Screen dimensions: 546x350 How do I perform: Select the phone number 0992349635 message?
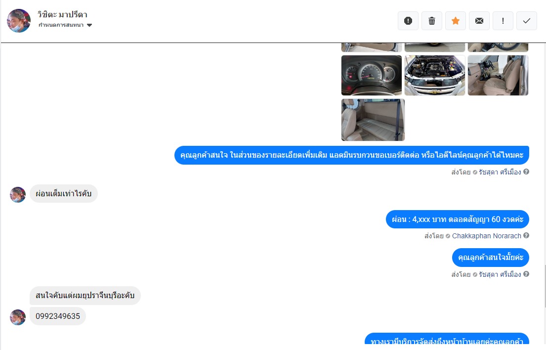(x=58, y=316)
